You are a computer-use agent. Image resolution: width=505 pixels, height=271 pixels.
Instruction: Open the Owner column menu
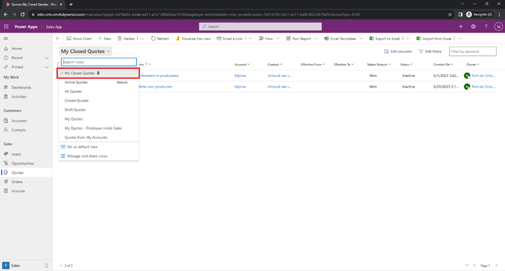pyautogui.click(x=473, y=65)
